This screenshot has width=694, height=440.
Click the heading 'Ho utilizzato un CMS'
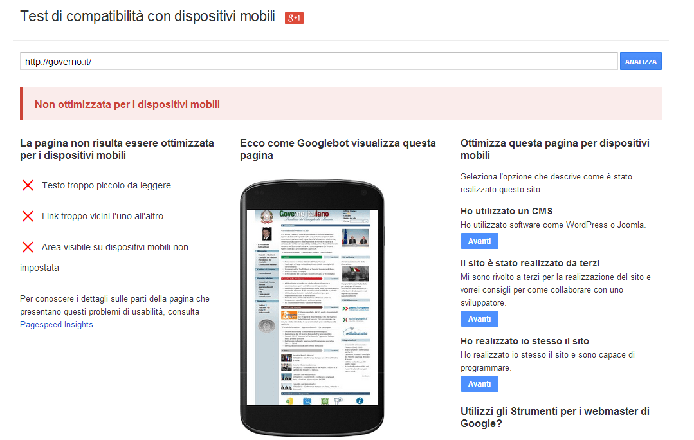click(506, 211)
